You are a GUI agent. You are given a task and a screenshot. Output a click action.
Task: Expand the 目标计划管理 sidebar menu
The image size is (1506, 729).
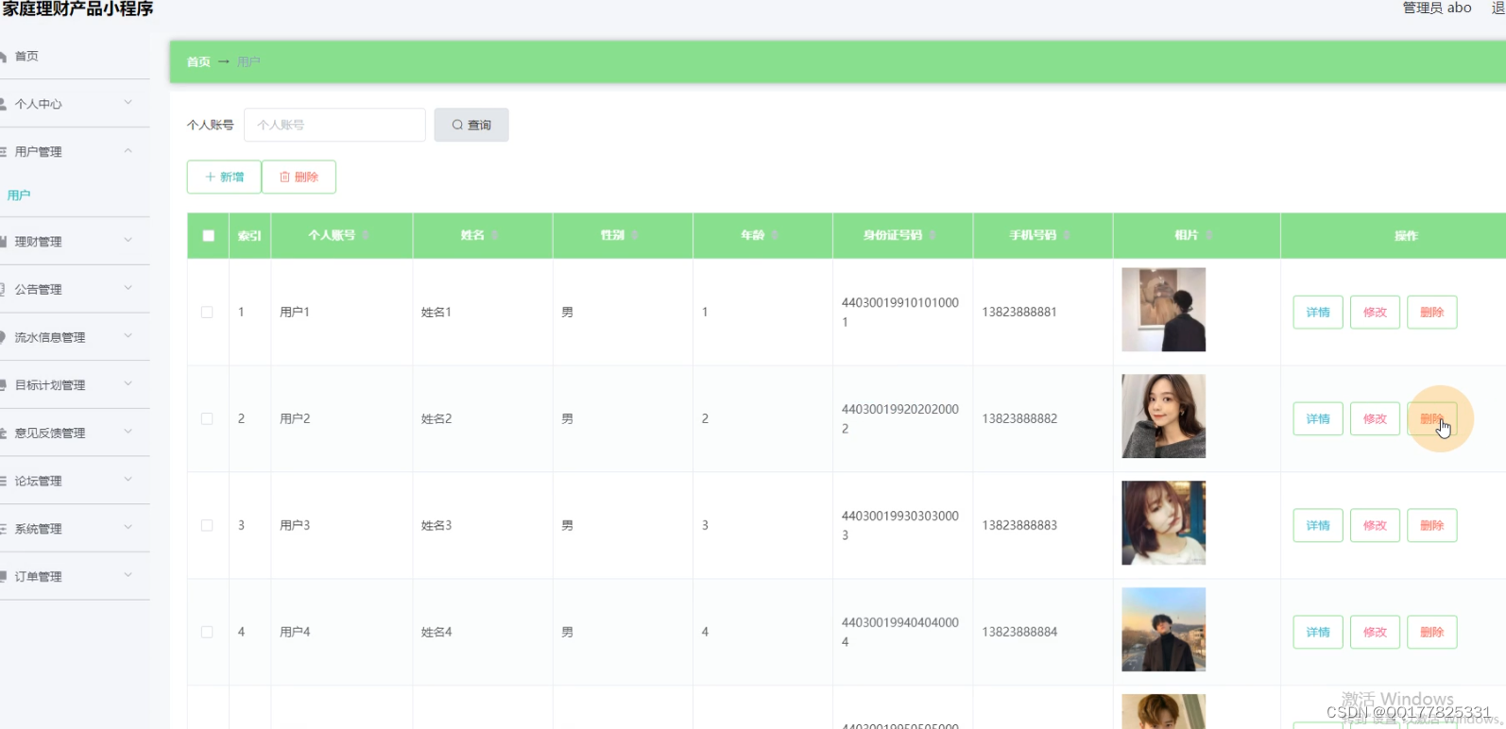pyautogui.click(x=74, y=385)
